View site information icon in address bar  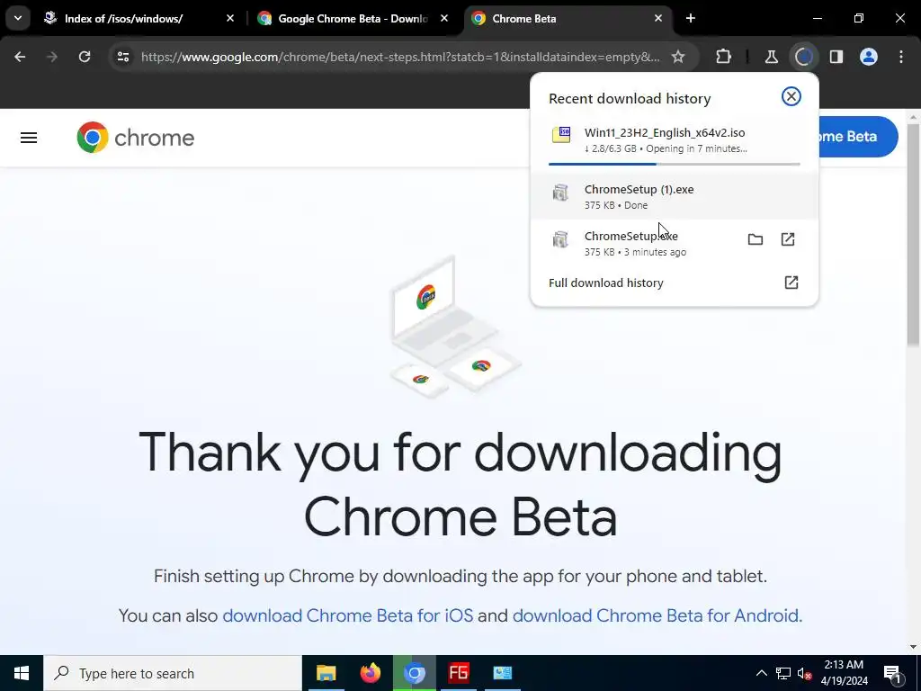pyautogui.click(x=122, y=57)
